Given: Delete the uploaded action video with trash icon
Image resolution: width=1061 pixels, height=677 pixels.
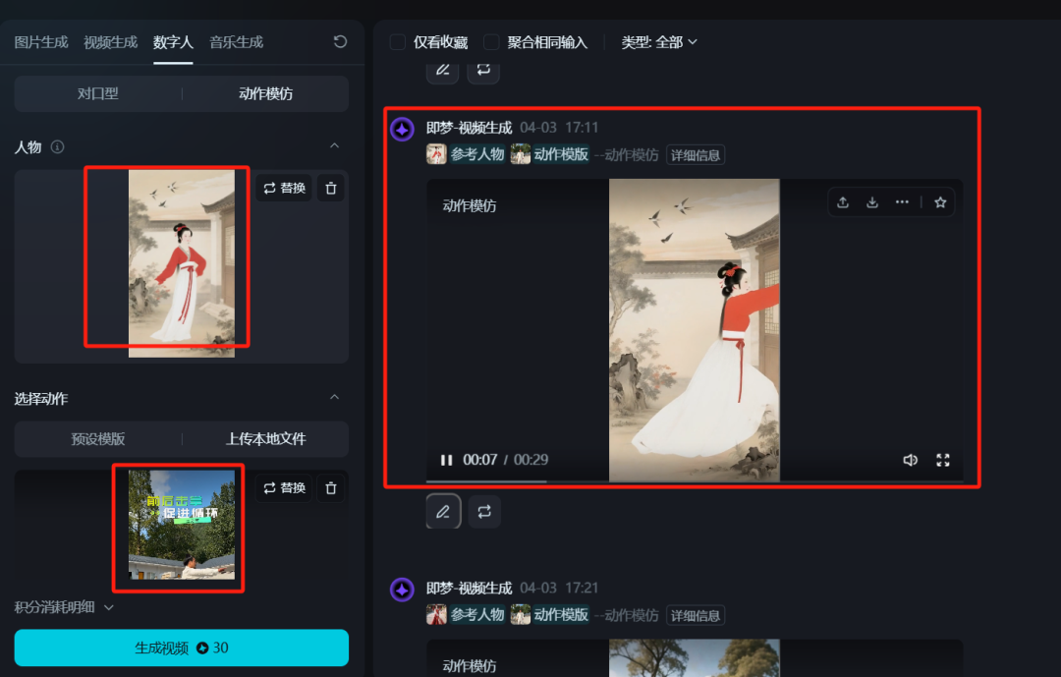Looking at the screenshot, I should [x=331, y=488].
